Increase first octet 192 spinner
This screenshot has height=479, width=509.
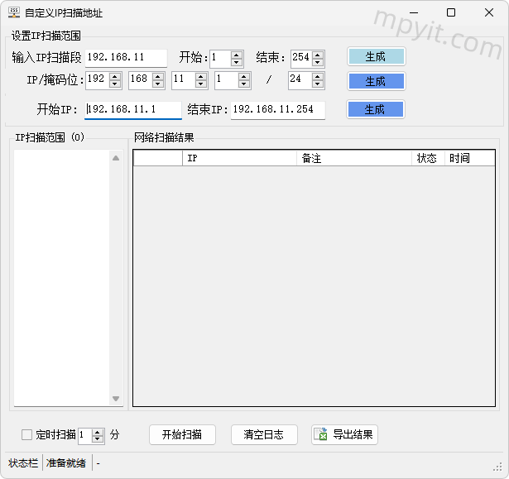click(x=115, y=76)
